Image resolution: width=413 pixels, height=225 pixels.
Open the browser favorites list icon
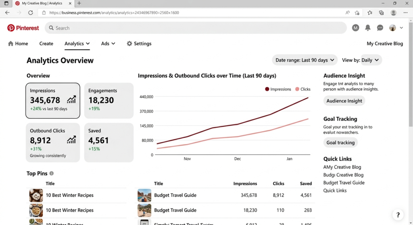point(369,12)
